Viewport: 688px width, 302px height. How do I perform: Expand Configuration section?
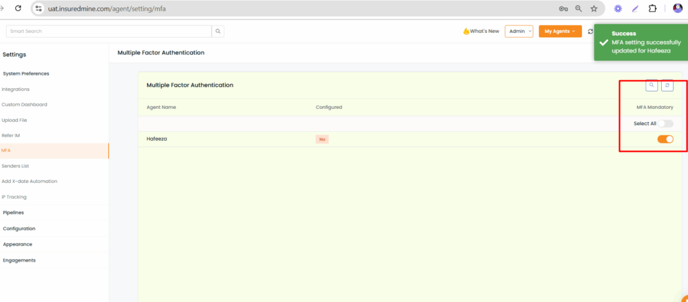point(19,229)
